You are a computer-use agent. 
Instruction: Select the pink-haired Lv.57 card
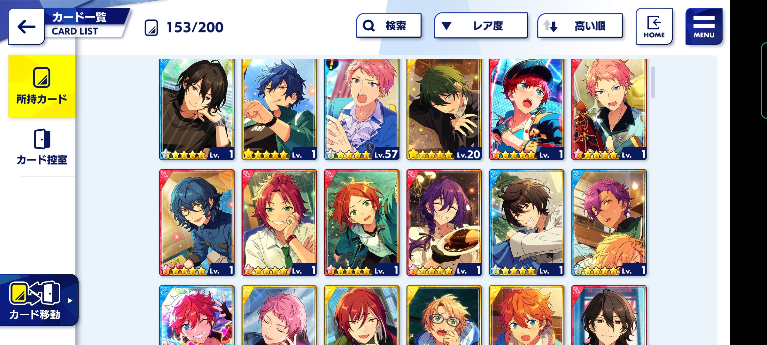[361, 109]
